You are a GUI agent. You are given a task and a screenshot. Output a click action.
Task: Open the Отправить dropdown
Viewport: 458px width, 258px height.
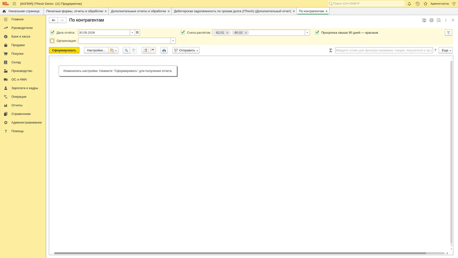click(x=186, y=50)
